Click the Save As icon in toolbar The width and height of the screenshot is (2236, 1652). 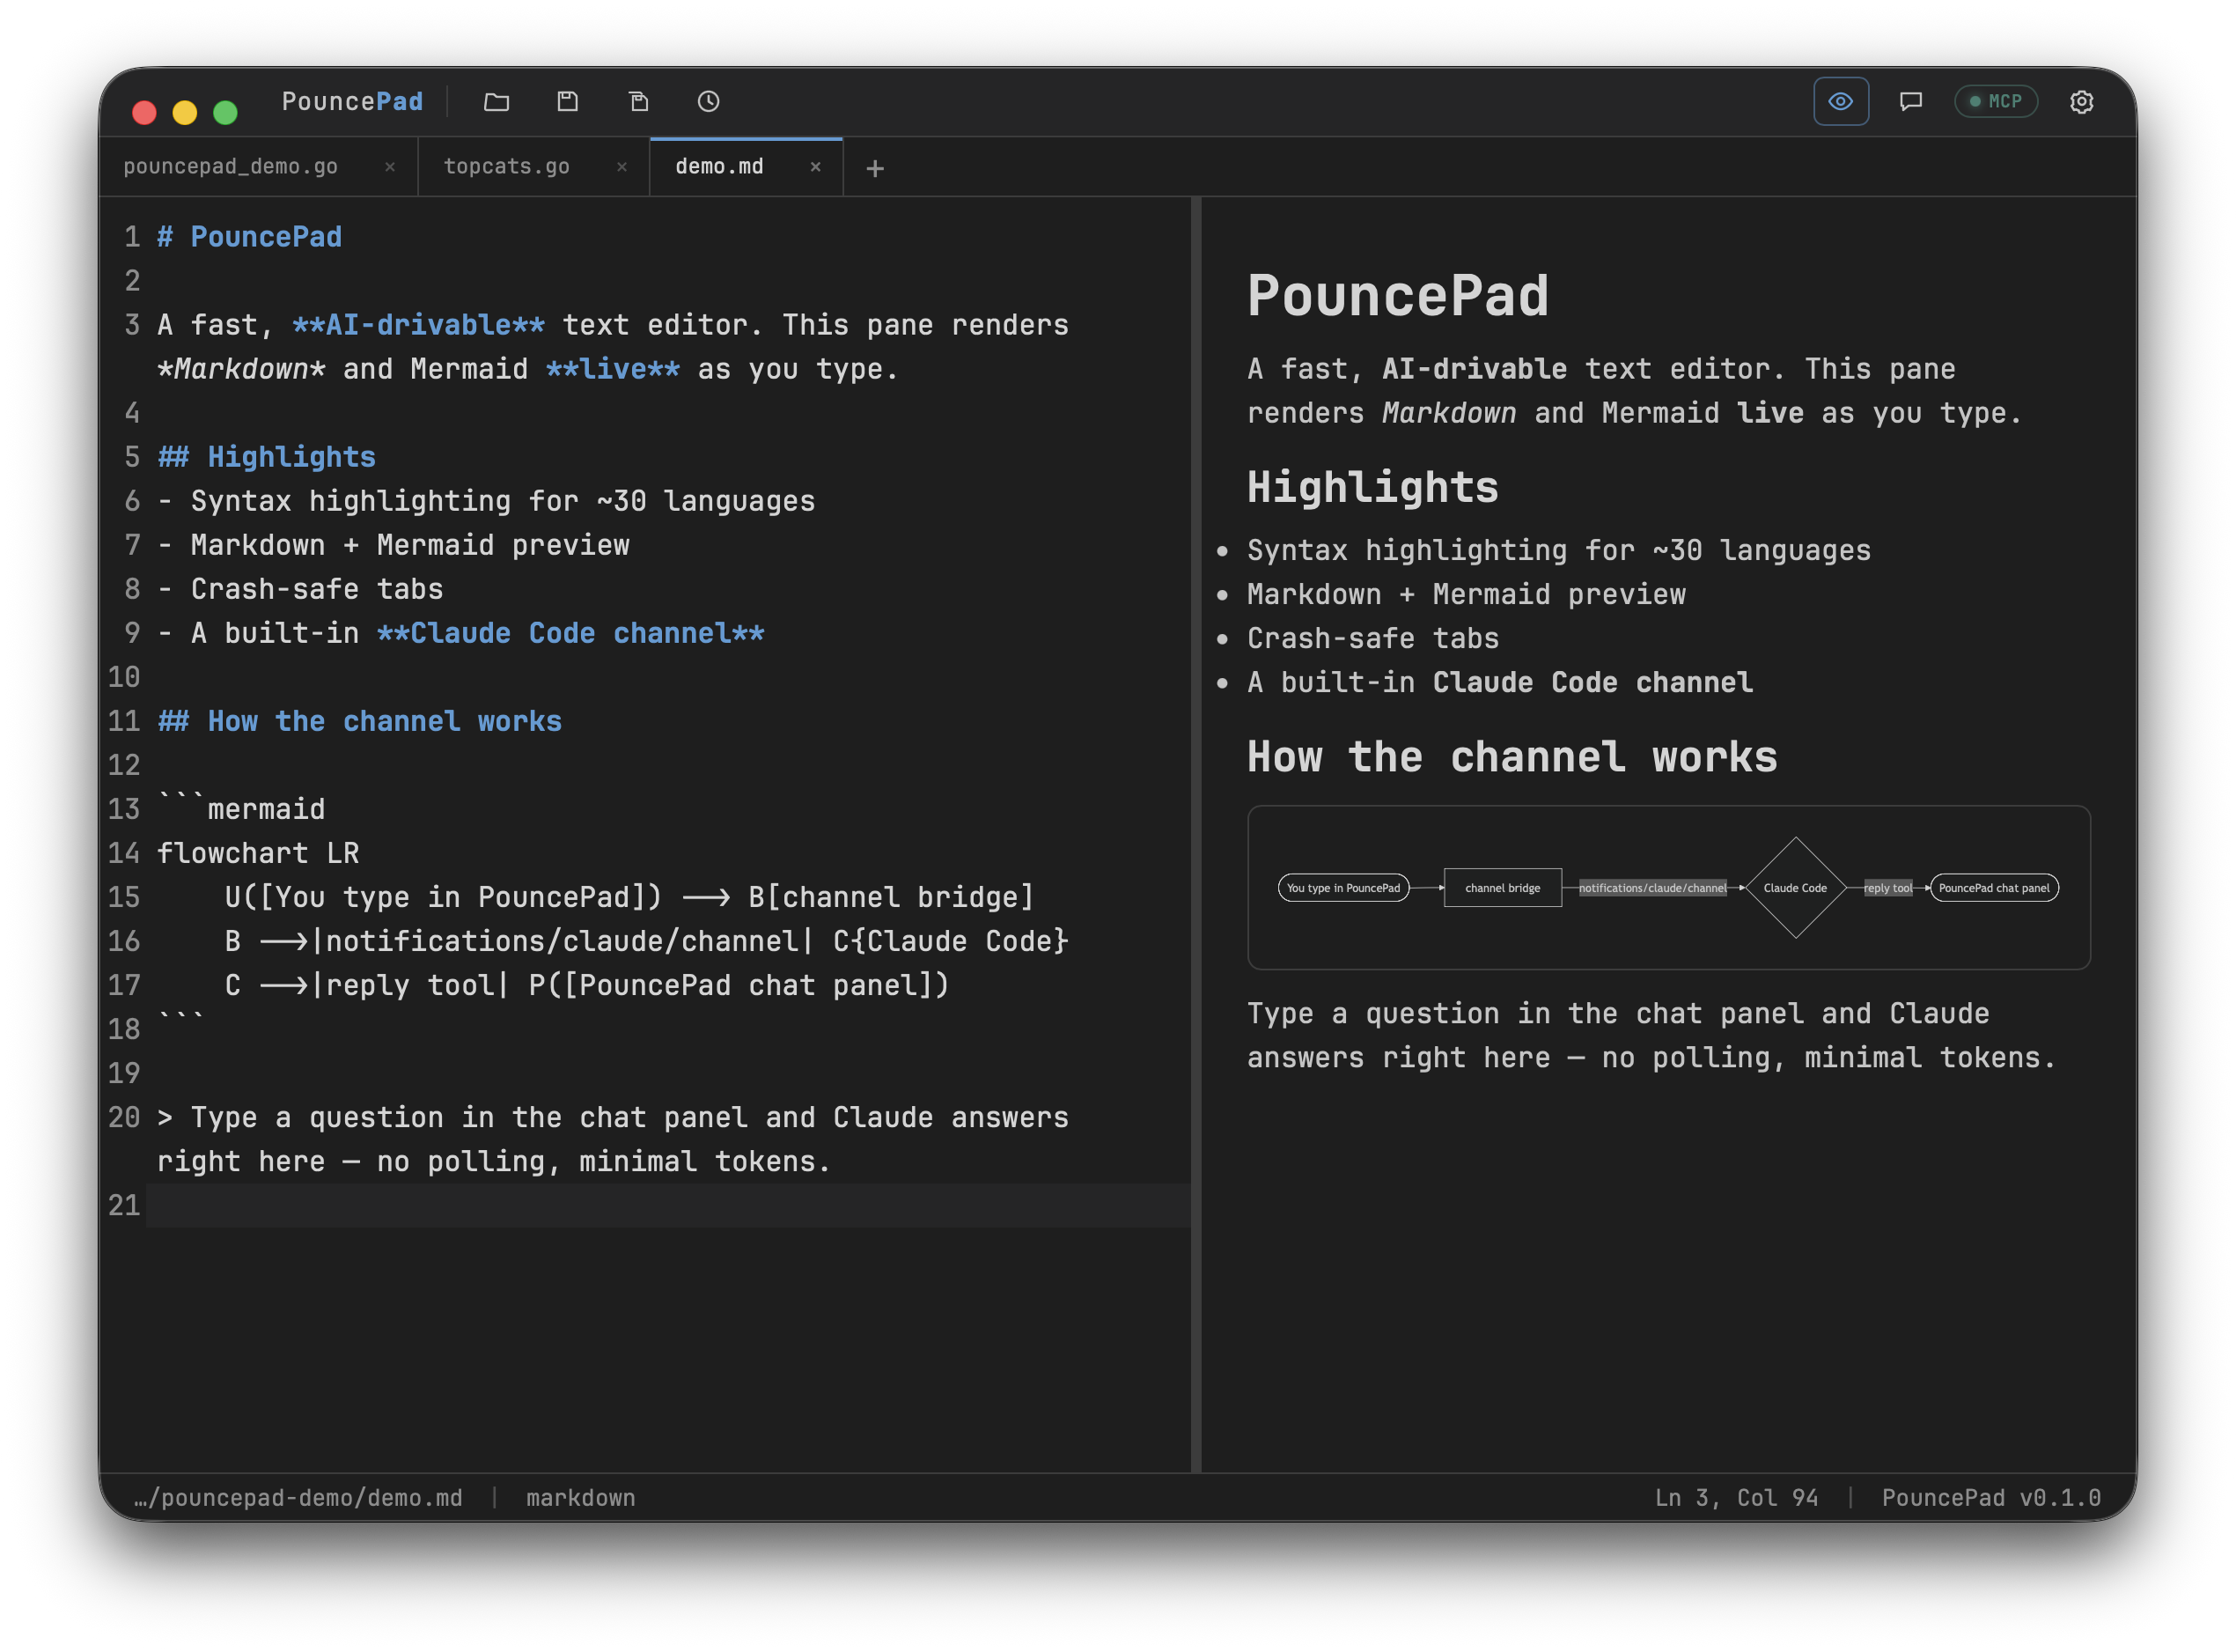click(x=639, y=101)
